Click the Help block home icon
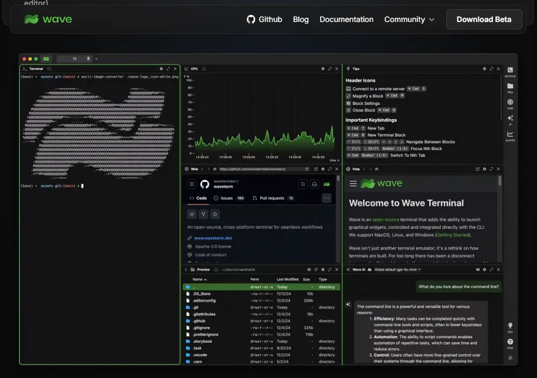Image resolution: width=537 pixels, height=378 pixels. coord(376,169)
